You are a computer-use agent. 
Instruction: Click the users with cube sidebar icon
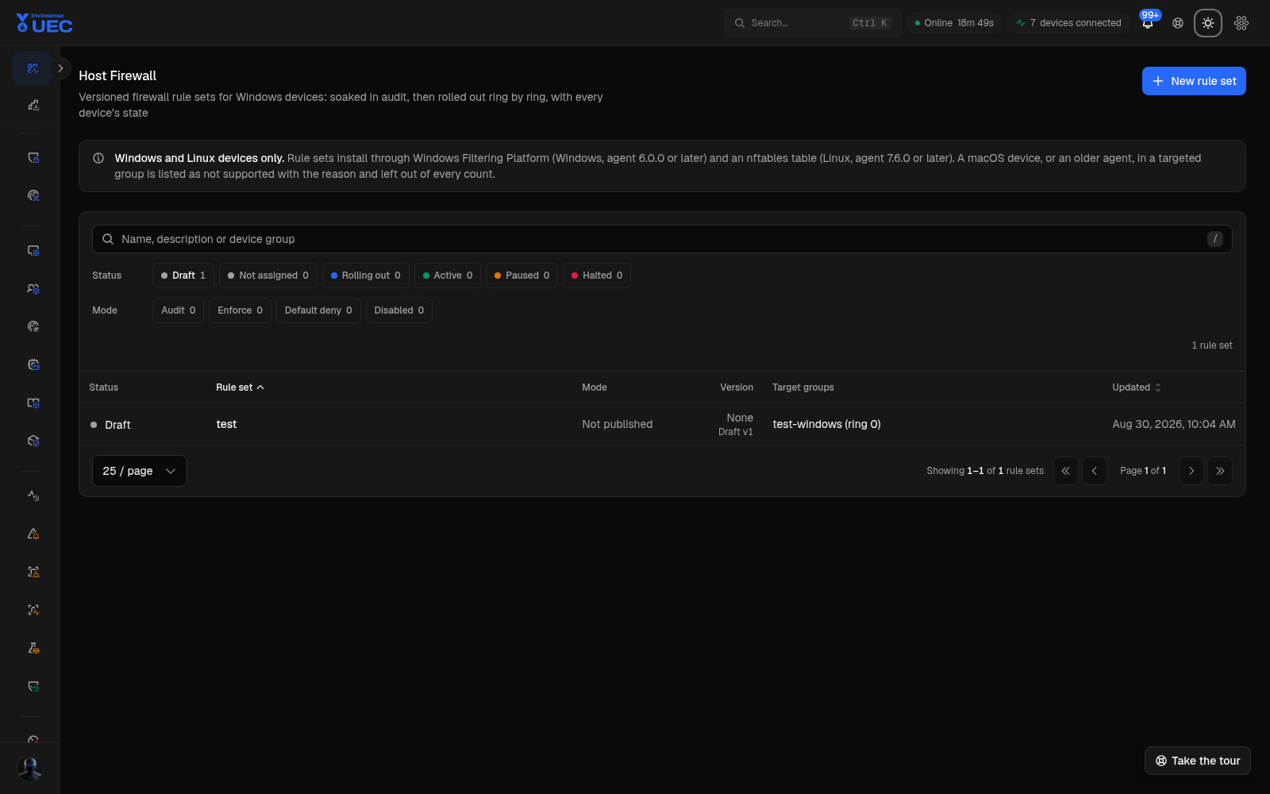[x=33, y=289]
